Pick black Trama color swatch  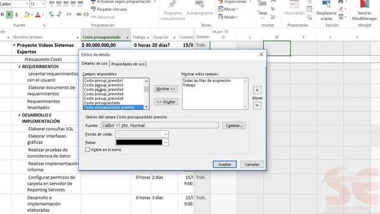tap(139, 143)
